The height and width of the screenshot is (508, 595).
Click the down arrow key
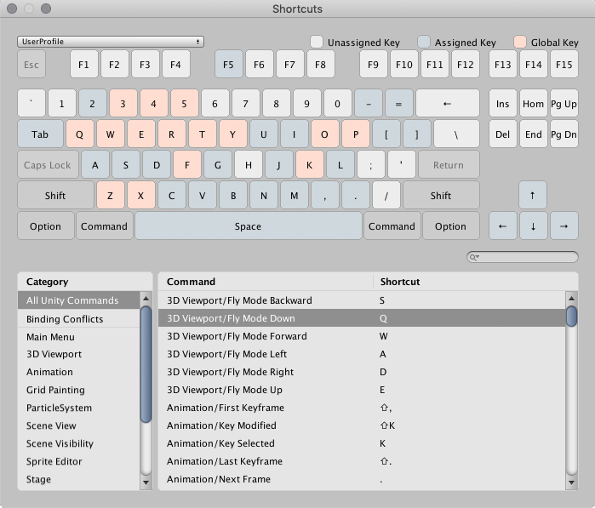click(x=533, y=226)
